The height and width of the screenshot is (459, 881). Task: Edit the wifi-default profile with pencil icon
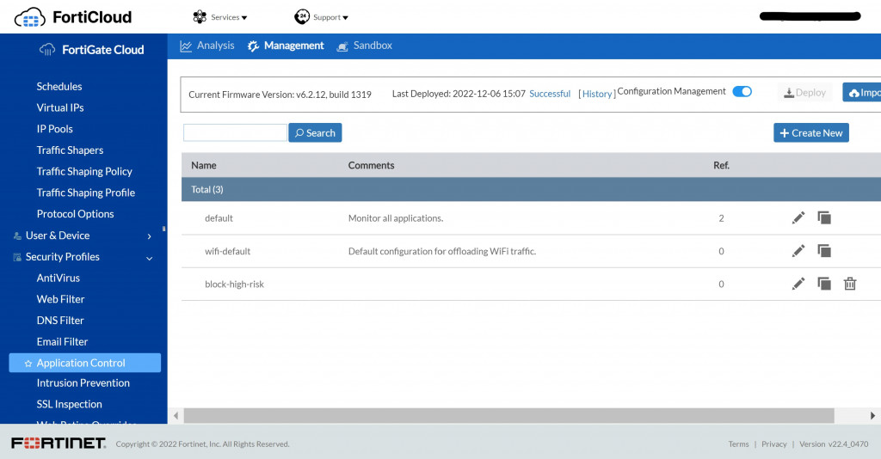point(798,251)
